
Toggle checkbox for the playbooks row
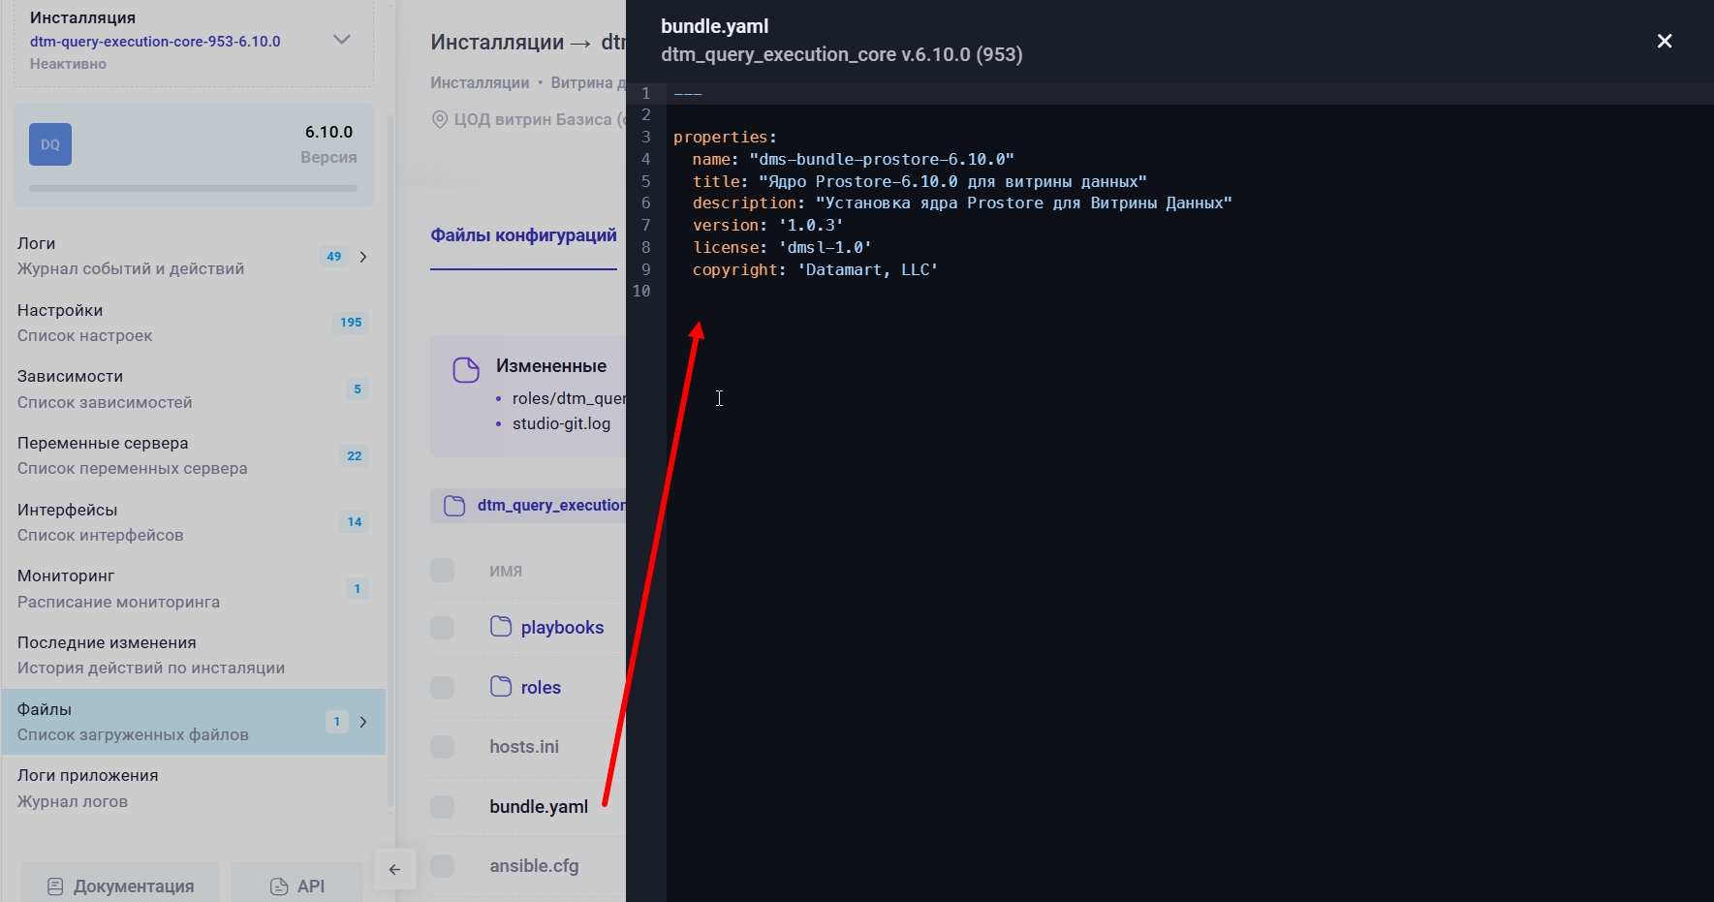click(x=443, y=628)
